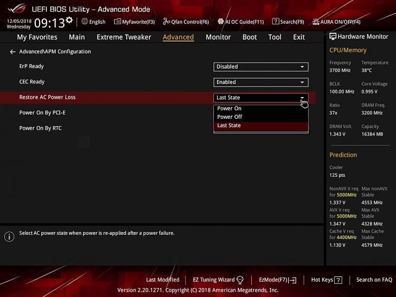Open MyFavorite(F3)
This screenshot has width=396, height=297.
click(134, 22)
